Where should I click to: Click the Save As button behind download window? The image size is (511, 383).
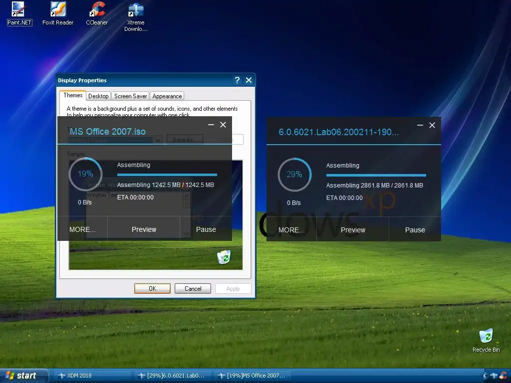(x=185, y=140)
